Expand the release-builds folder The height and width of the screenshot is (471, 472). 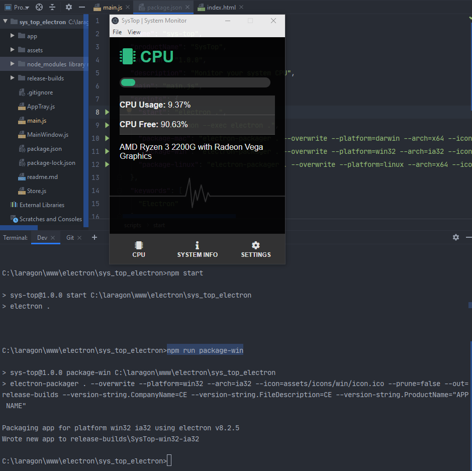click(13, 78)
